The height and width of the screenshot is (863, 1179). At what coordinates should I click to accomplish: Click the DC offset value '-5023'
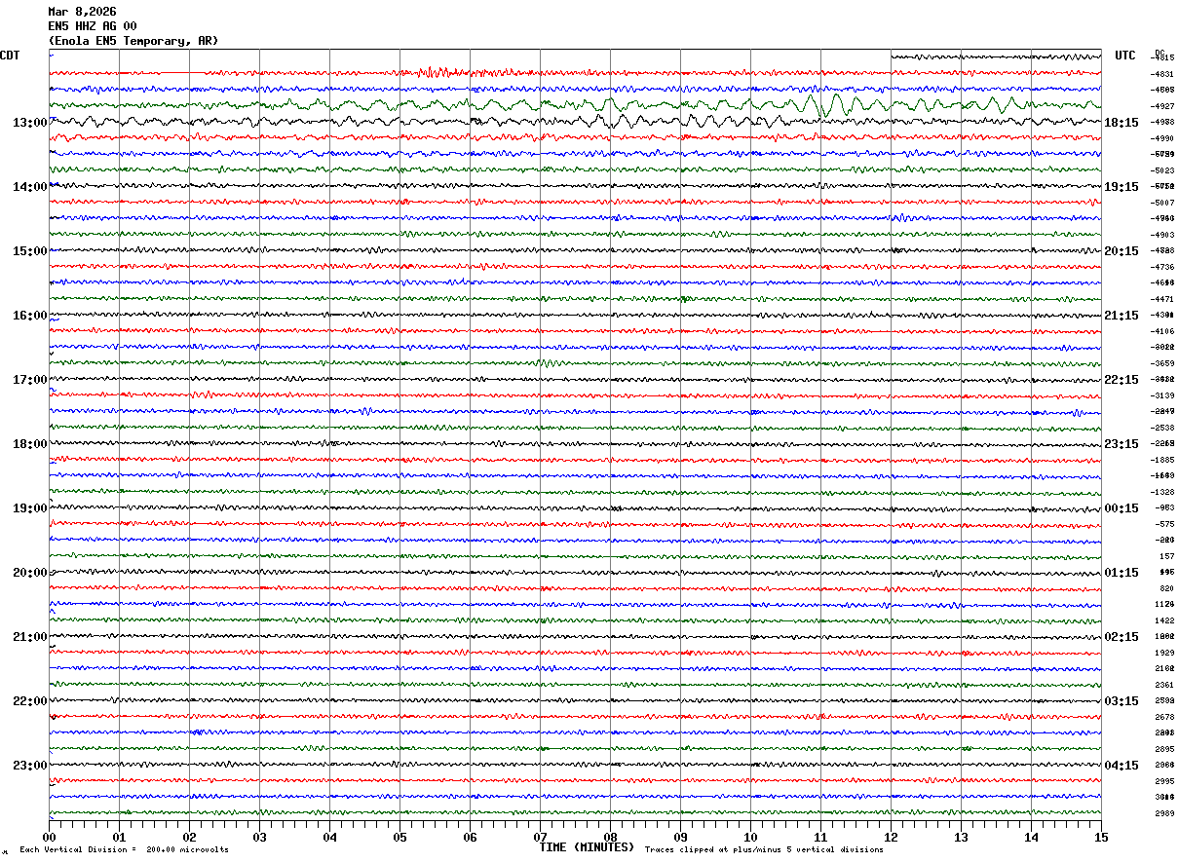click(x=1162, y=170)
